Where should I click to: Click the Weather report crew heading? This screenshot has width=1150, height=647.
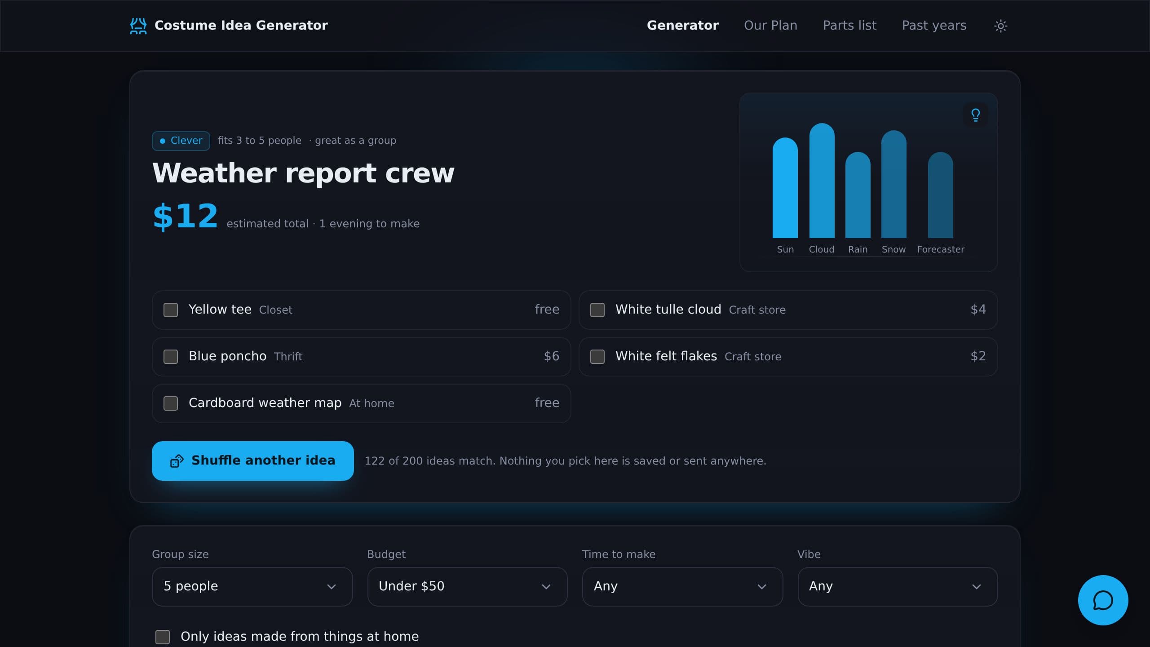304,173
